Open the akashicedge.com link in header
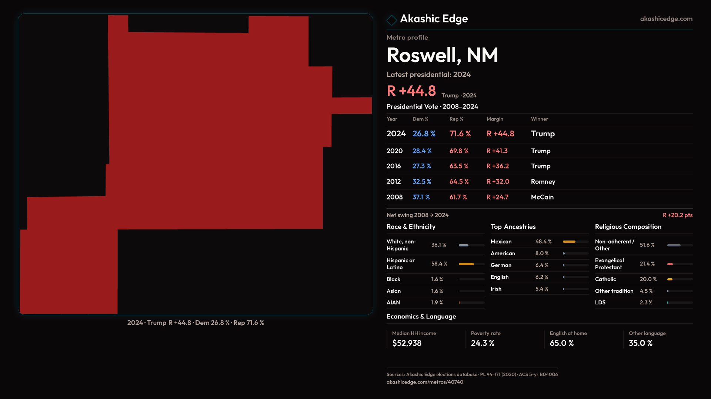711x399 pixels. [666, 19]
